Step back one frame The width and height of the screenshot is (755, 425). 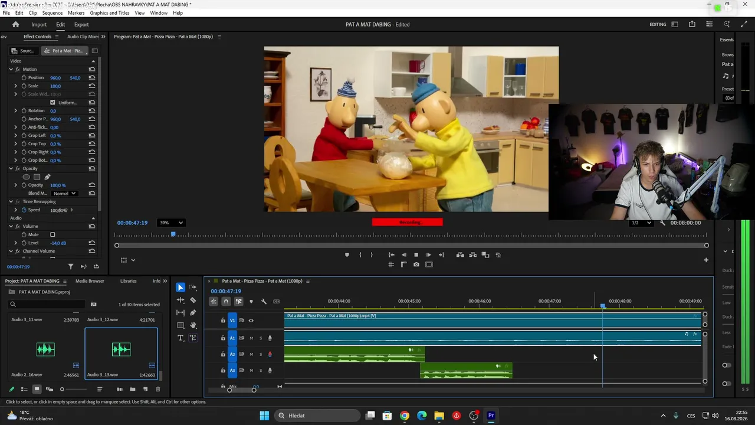coord(403,255)
